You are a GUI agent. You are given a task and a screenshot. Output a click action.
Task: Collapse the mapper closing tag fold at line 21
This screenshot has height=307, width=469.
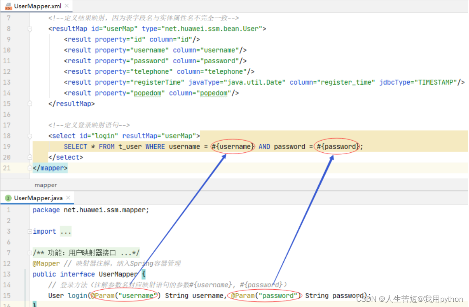(x=30, y=168)
